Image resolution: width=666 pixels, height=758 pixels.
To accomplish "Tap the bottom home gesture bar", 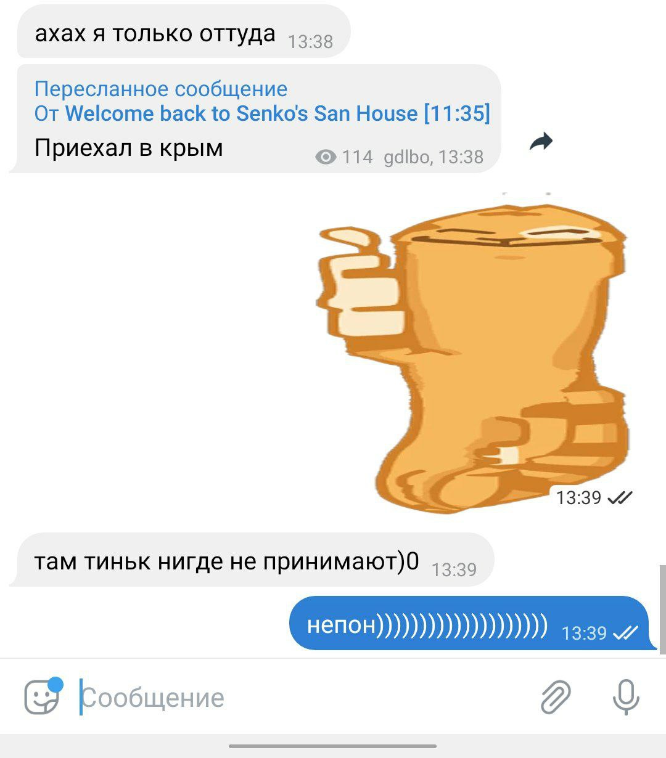I will click(333, 746).
